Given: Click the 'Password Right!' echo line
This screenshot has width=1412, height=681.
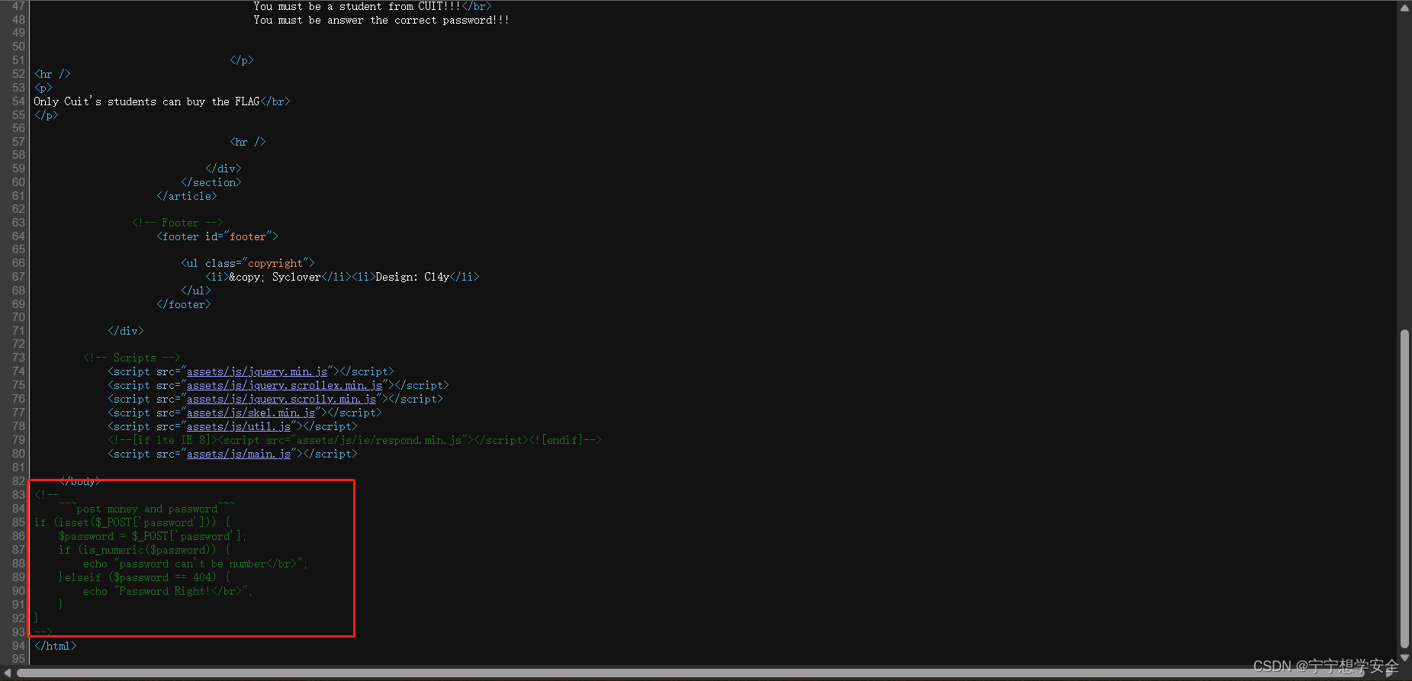Looking at the screenshot, I should 168,591.
